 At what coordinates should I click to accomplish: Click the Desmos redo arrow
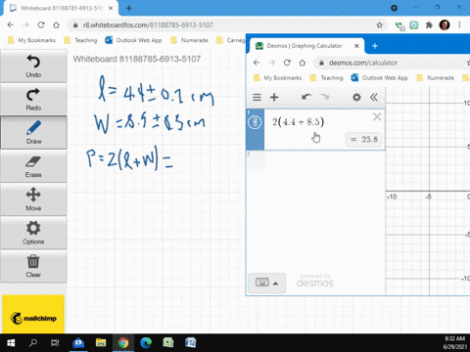point(324,97)
